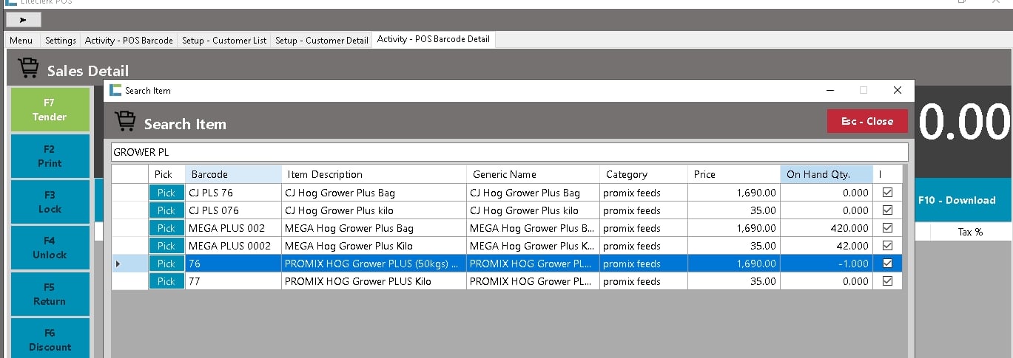Click the Sales Detail shopping cart icon

point(29,69)
